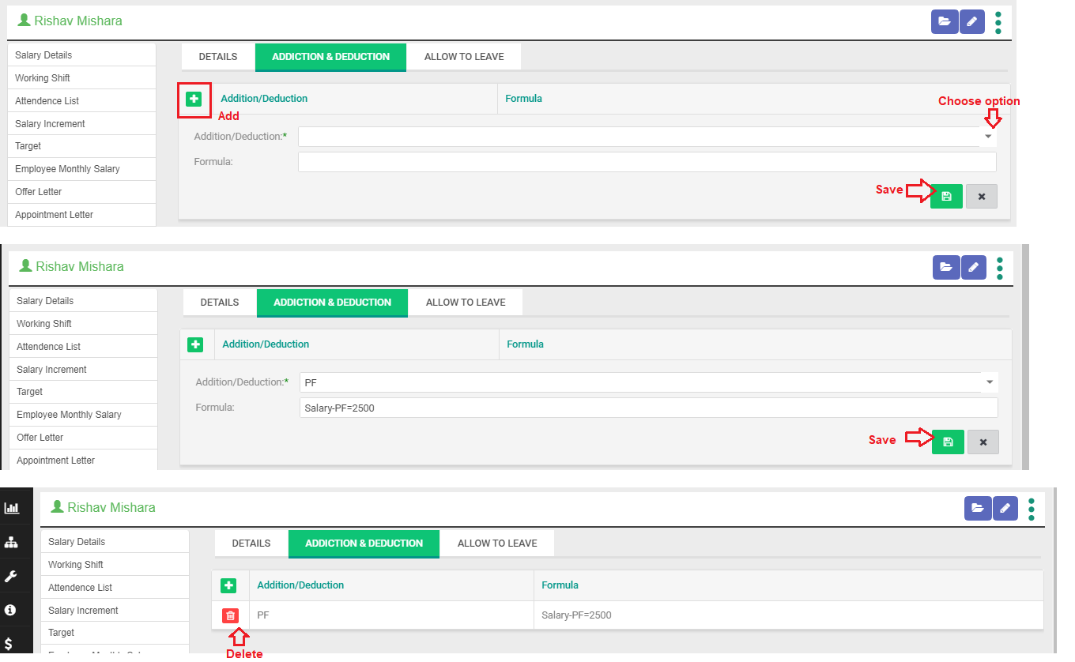Cancel the entry with the × button
This screenshot has height=662, width=1075.
[x=982, y=196]
